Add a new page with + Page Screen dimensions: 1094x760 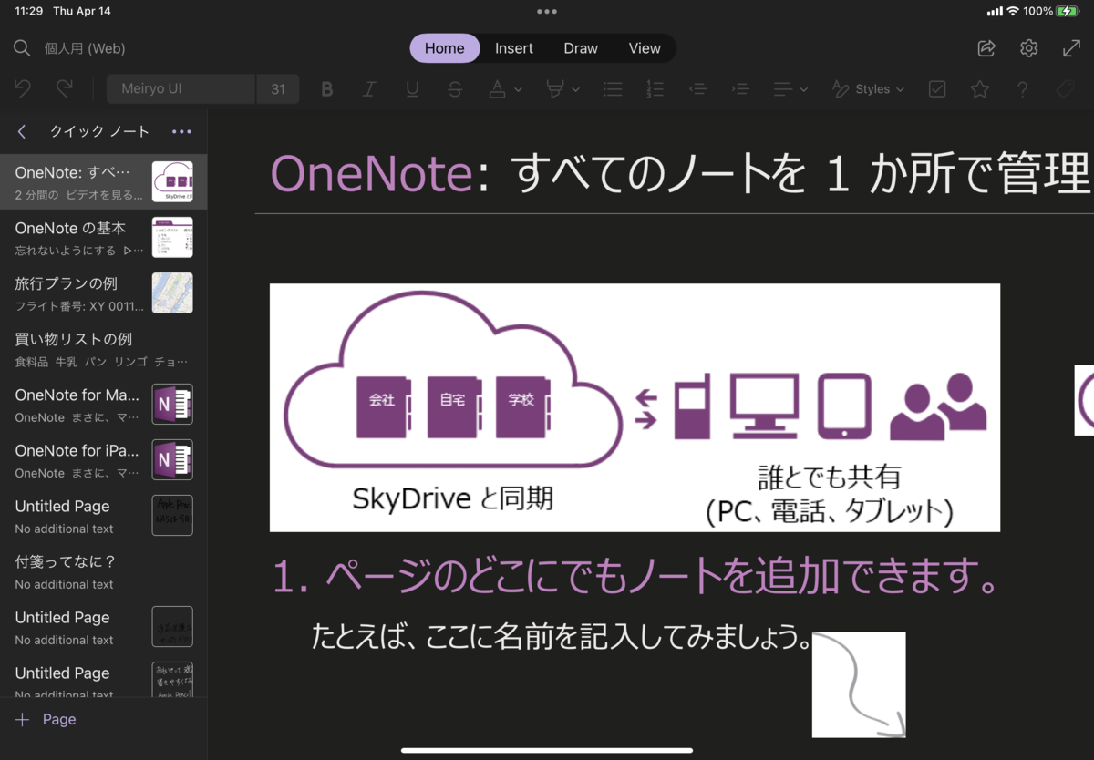click(46, 719)
